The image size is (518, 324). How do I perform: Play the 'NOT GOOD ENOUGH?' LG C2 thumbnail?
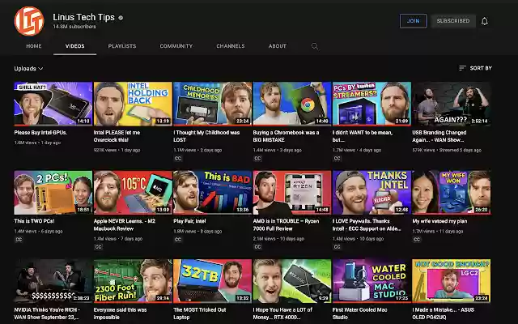coord(452,281)
